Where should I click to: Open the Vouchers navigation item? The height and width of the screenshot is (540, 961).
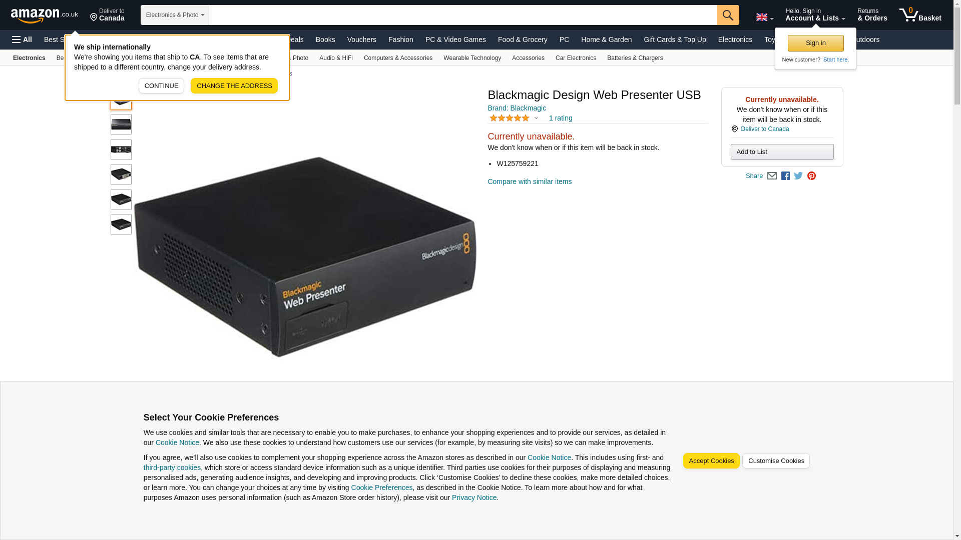pos(361,39)
